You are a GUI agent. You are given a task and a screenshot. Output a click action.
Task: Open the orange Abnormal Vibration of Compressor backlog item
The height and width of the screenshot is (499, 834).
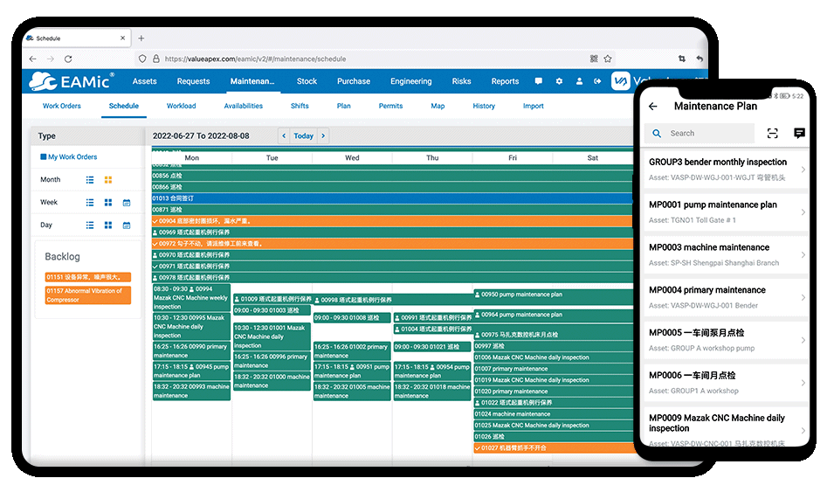point(87,295)
